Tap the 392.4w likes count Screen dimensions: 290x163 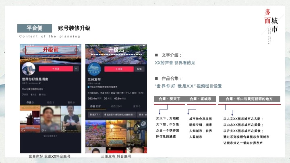click(95, 99)
